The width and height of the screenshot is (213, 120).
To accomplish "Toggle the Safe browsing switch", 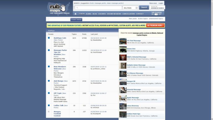I will [x=156, y=14].
